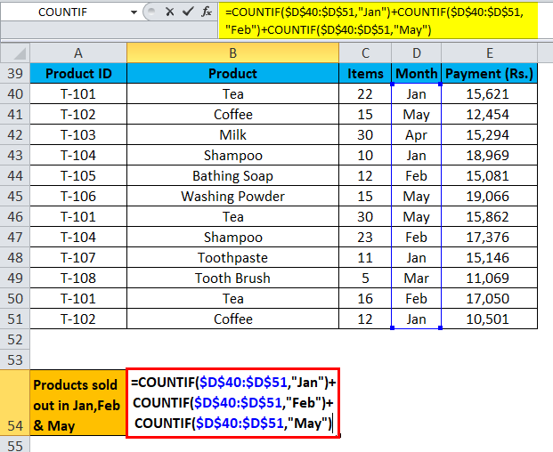The height and width of the screenshot is (452, 553).
Task: Select payment cell 10,501
Action: tap(490, 319)
